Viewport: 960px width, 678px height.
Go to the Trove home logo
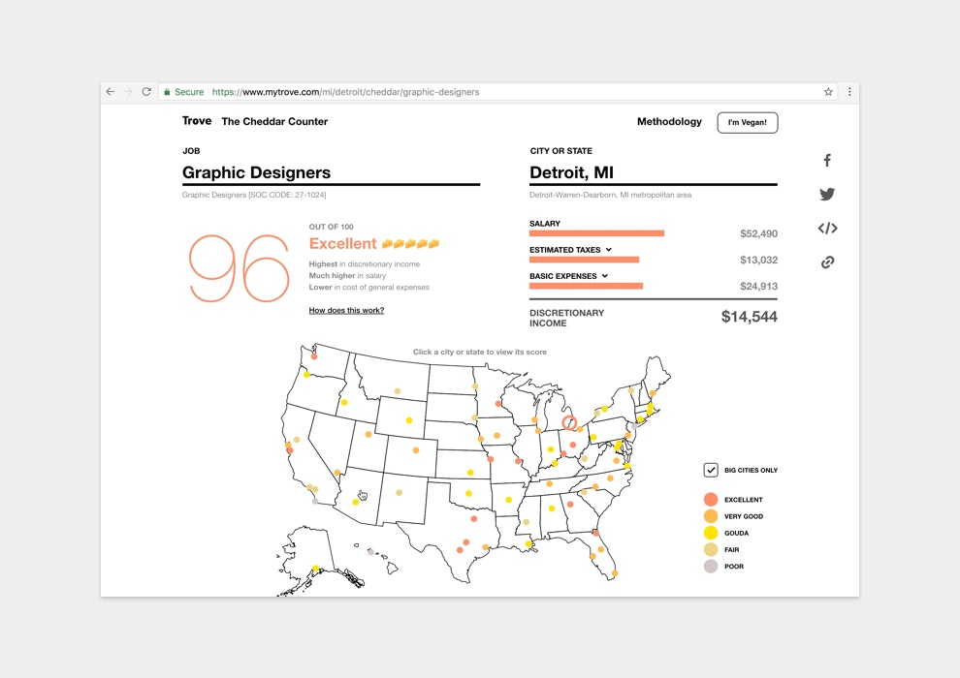pyautogui.click(x=197, y=121)
